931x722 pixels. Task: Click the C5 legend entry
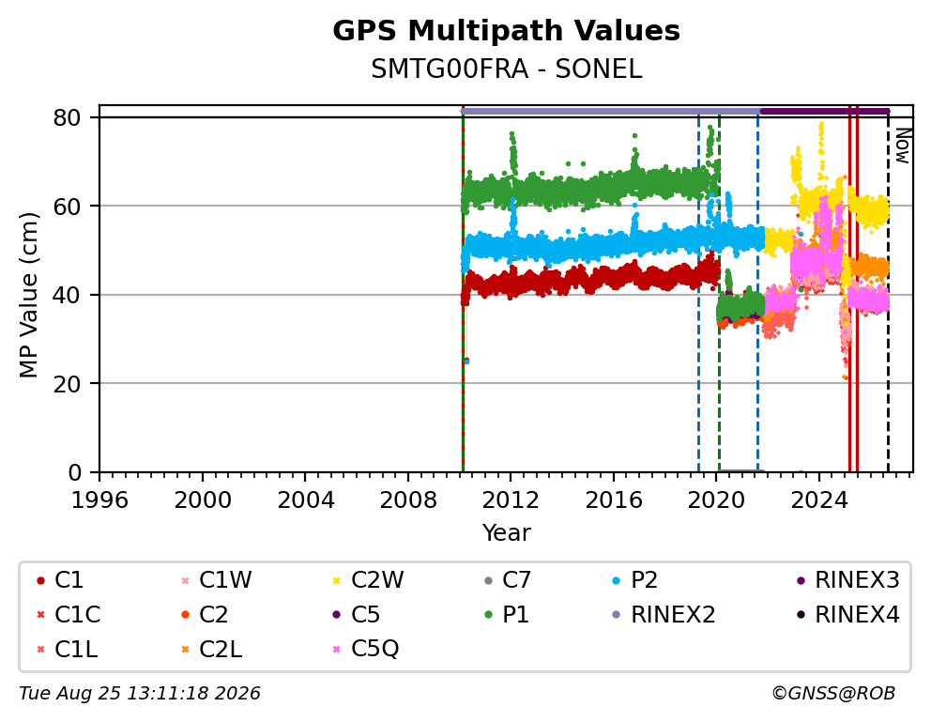[356, 615]
